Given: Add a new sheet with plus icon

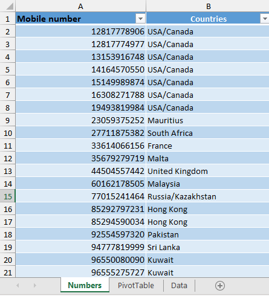Looking at the screenshot, I should [x=220, y=286].
